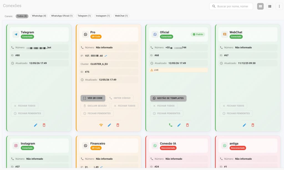
Task: Click Fechar Pendentes on Pro card
Action: 97,114
